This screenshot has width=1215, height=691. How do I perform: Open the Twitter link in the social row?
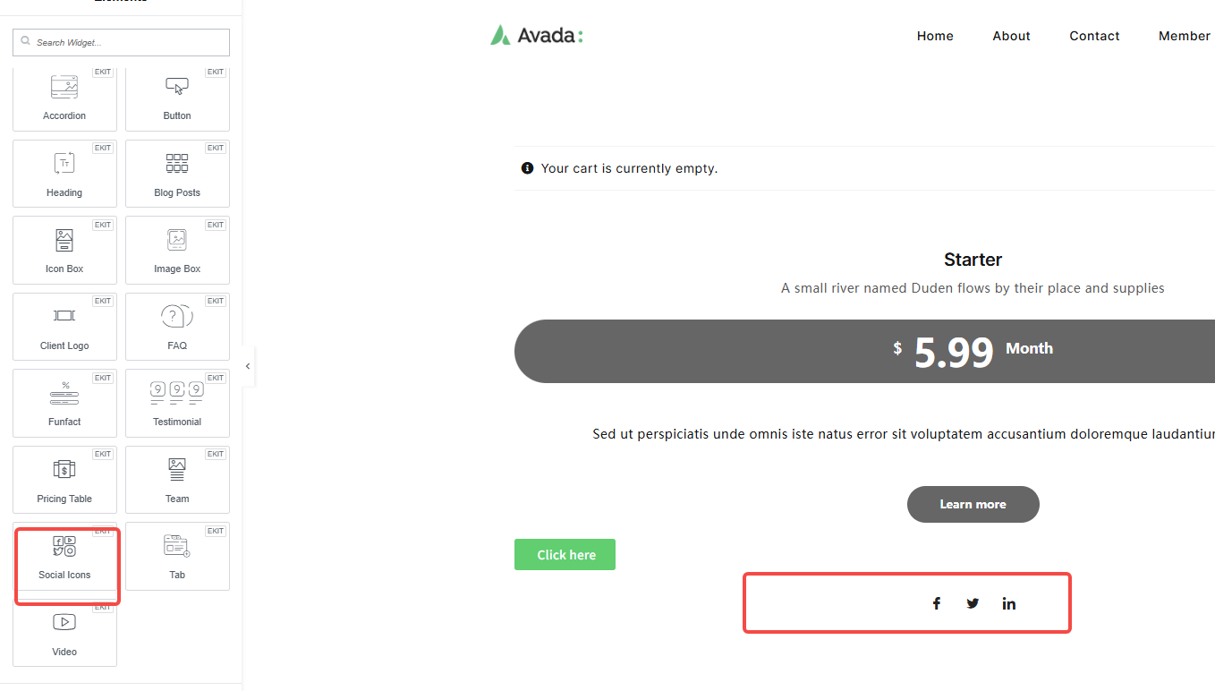(x=973, y=602)
